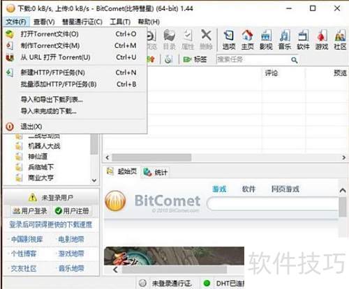The image size is (349, 289).
Task: Click the task list horizontal scrollbar
Action: (x=151, y=157)
